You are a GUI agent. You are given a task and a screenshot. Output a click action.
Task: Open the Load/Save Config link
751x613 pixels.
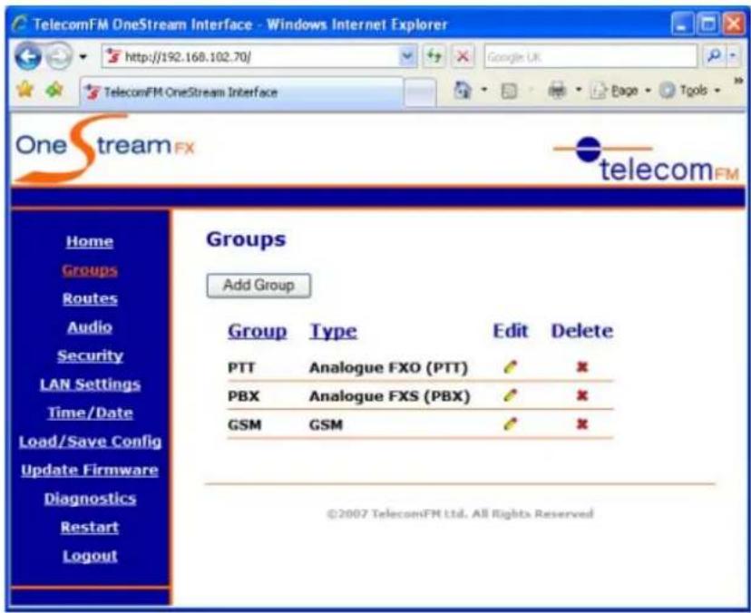coord(90,442)
